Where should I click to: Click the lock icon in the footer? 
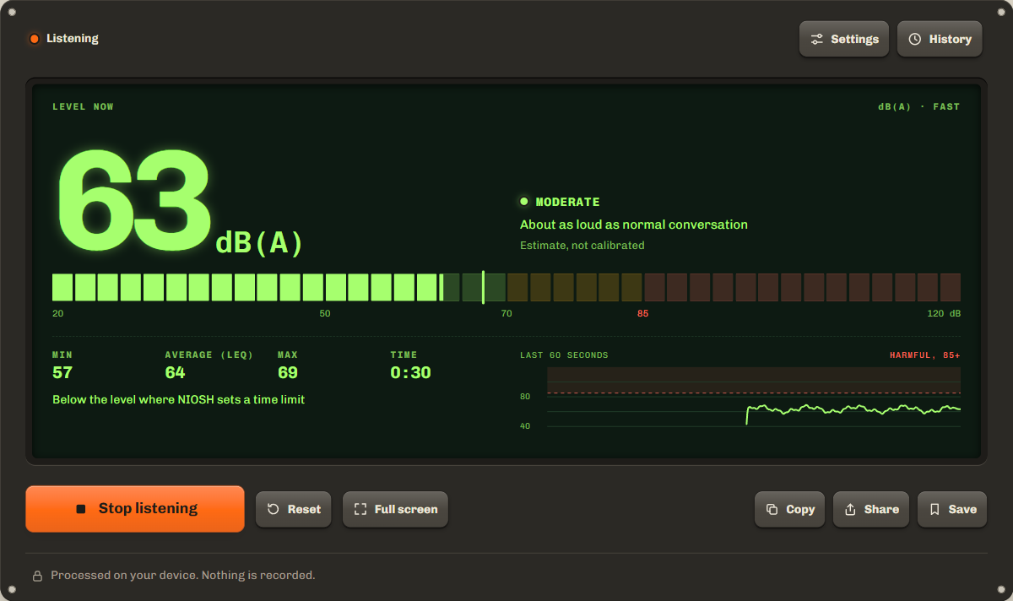[x=37, y=576]
